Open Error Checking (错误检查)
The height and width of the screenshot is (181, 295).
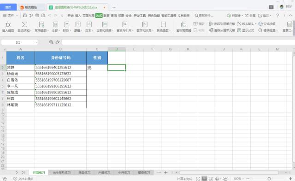click(x=268, y=30)
